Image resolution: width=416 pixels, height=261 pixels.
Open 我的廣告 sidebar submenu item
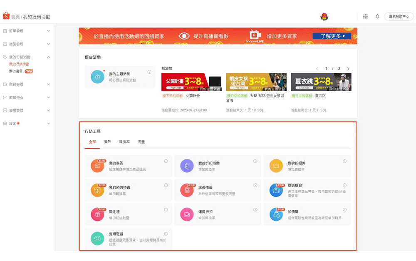[x=16, y=71]
